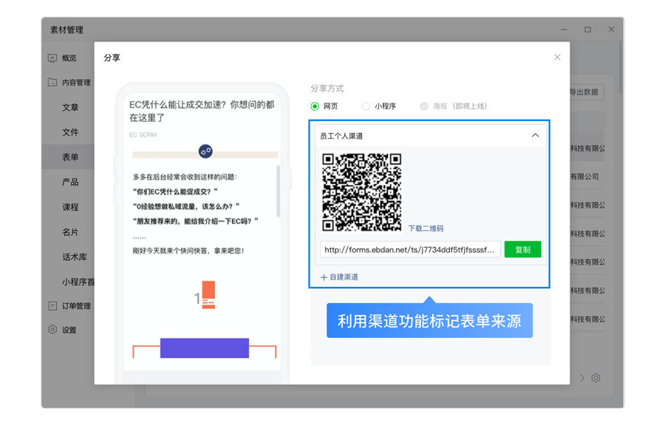Image resolution: width=665 pixels, height=422 pixels.
Task: Click the 订单管理 sidebar icon
Action: [52, 305]
